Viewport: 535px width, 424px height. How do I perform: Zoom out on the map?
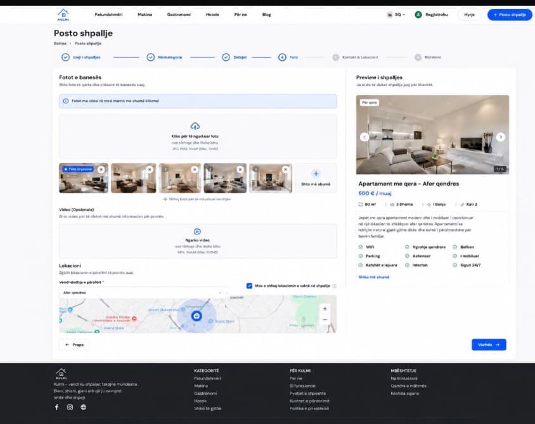pyautogui.click(x=325, y=319)
